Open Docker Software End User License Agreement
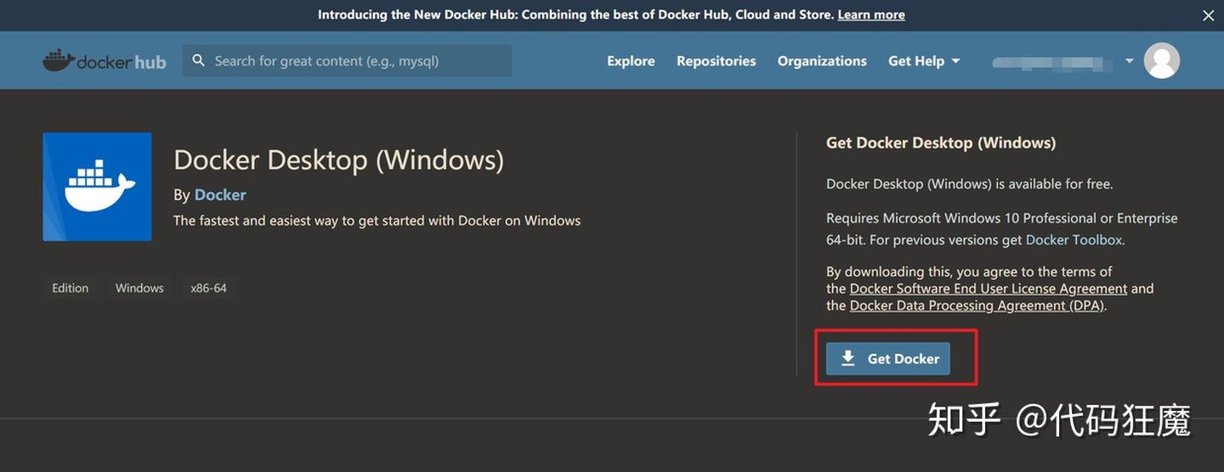This screenshot has width=1224, height=472. click(x=988, y=289)
